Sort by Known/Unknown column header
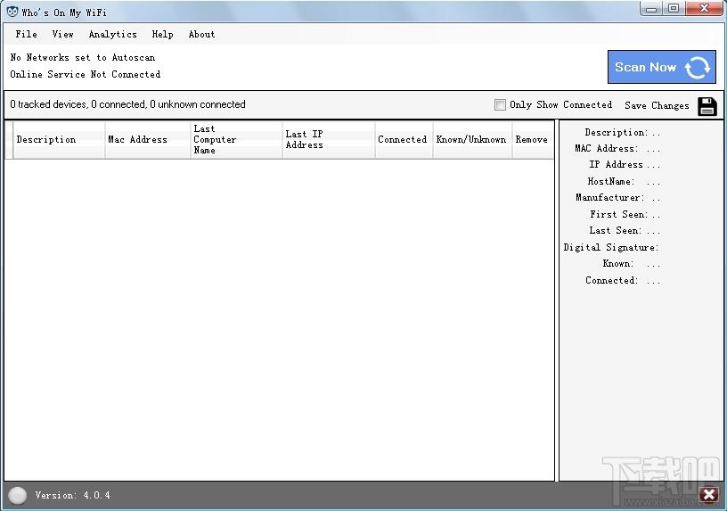The image size is (727, 511). pyautogui.click(x=471, y=140)
